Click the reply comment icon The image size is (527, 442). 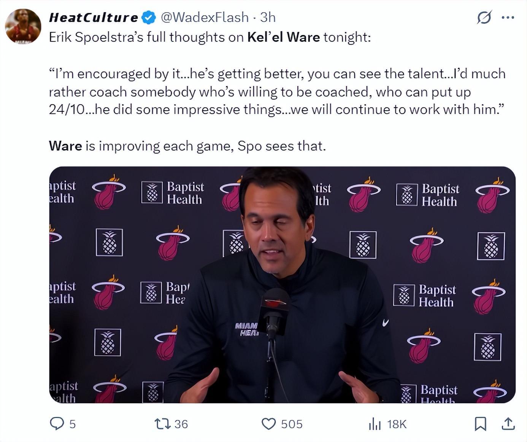pos(57,423)
